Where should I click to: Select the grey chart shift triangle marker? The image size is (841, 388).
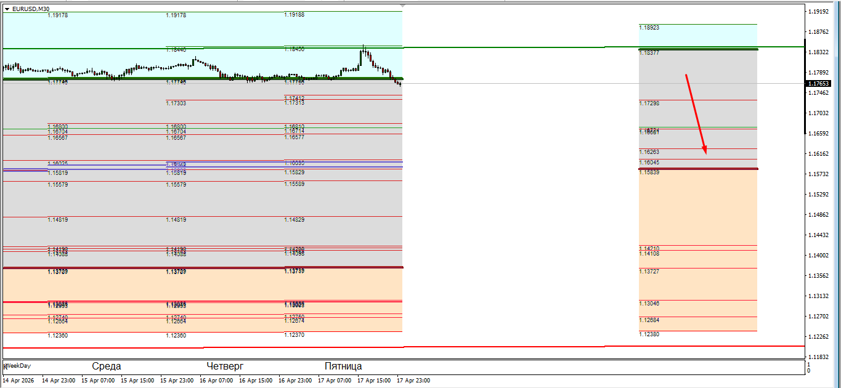coord(403,6)
